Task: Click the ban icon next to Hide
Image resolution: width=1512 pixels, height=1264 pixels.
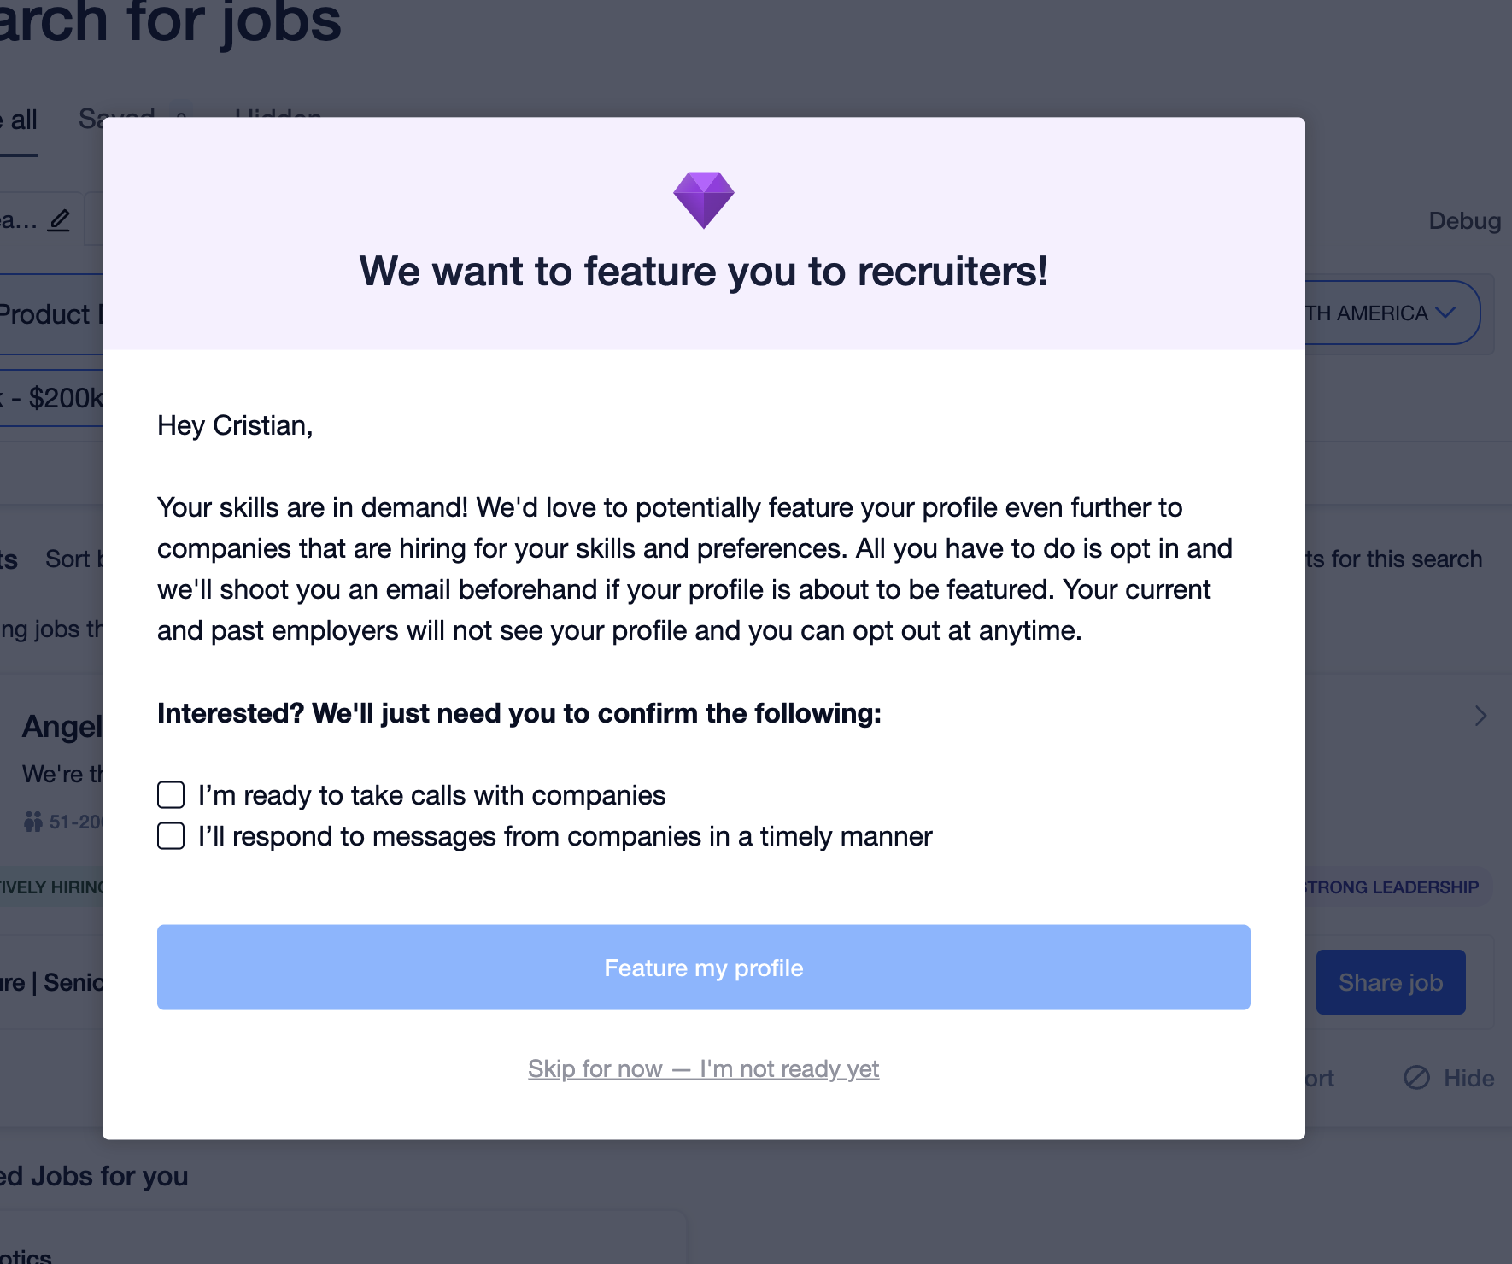Action: (x=1418, y=1078)
